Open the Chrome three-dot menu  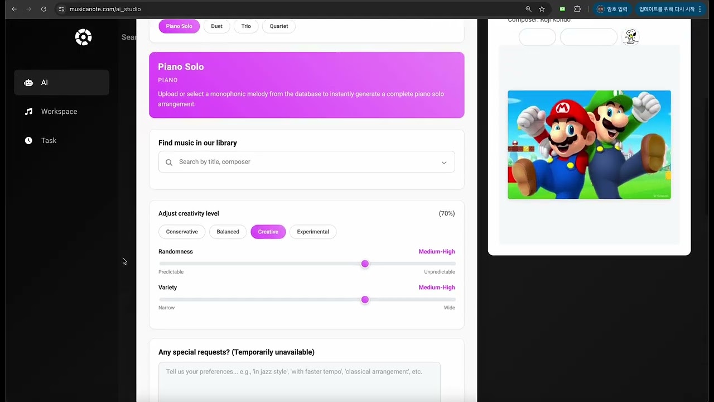click(x=700, y=9)
